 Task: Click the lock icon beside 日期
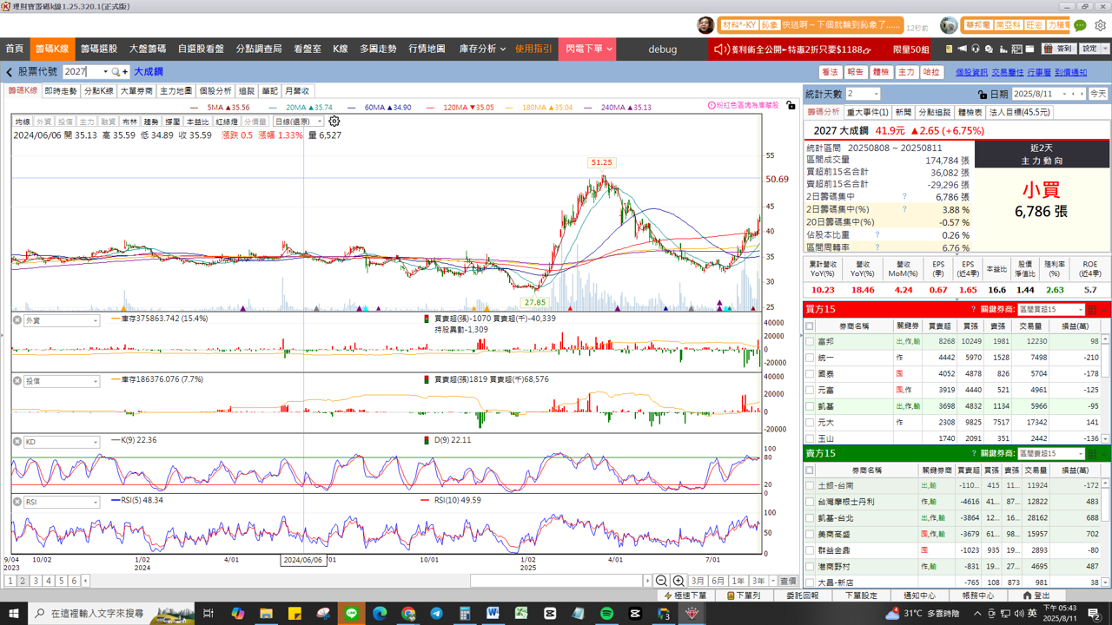click(982, 94)
